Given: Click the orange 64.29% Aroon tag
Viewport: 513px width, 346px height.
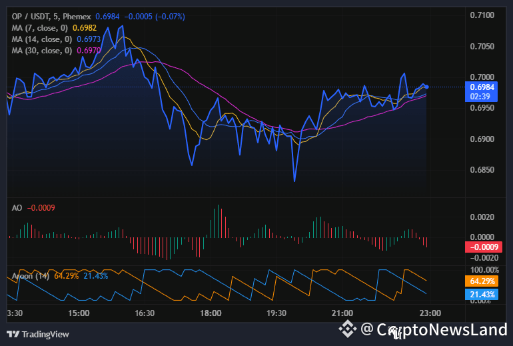Looking at the screenshot, I should 482,281.
